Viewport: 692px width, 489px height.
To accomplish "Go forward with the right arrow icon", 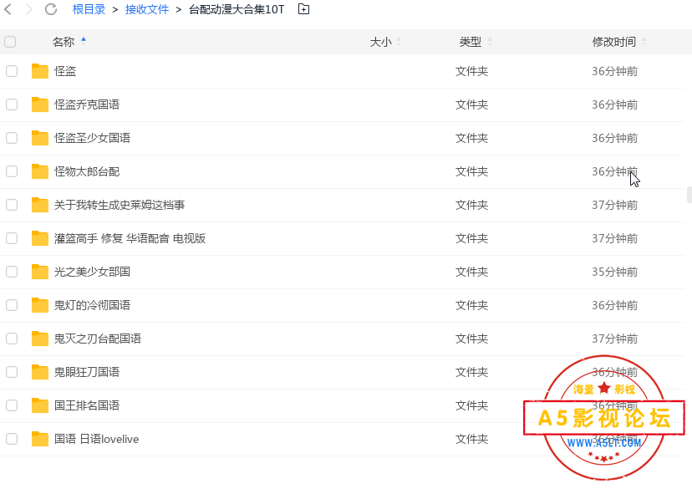I will click(29, 9).
